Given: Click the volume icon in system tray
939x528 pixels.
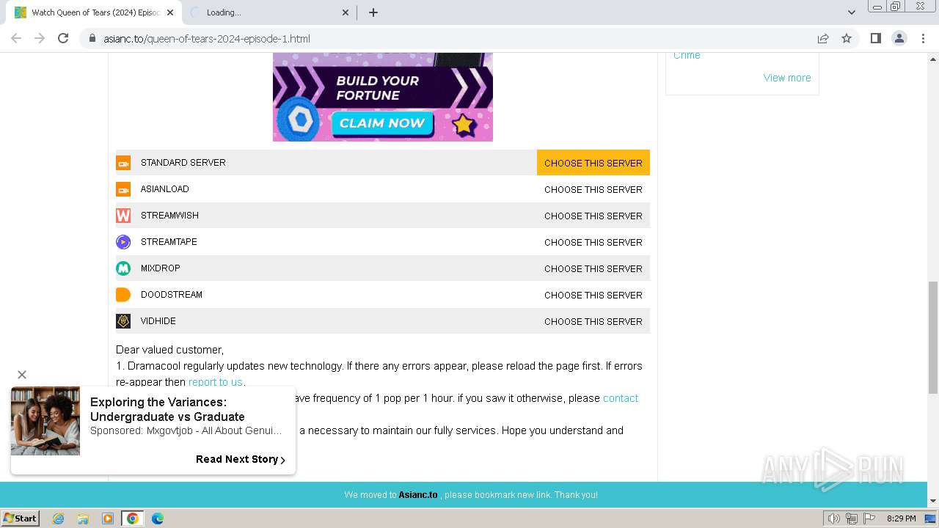Looking at the screenshot, I should coord(833,518).
